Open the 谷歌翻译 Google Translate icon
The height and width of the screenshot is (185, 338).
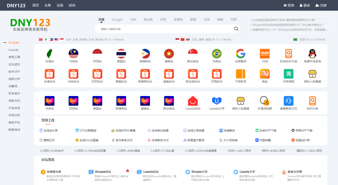[x=241, y=54]
